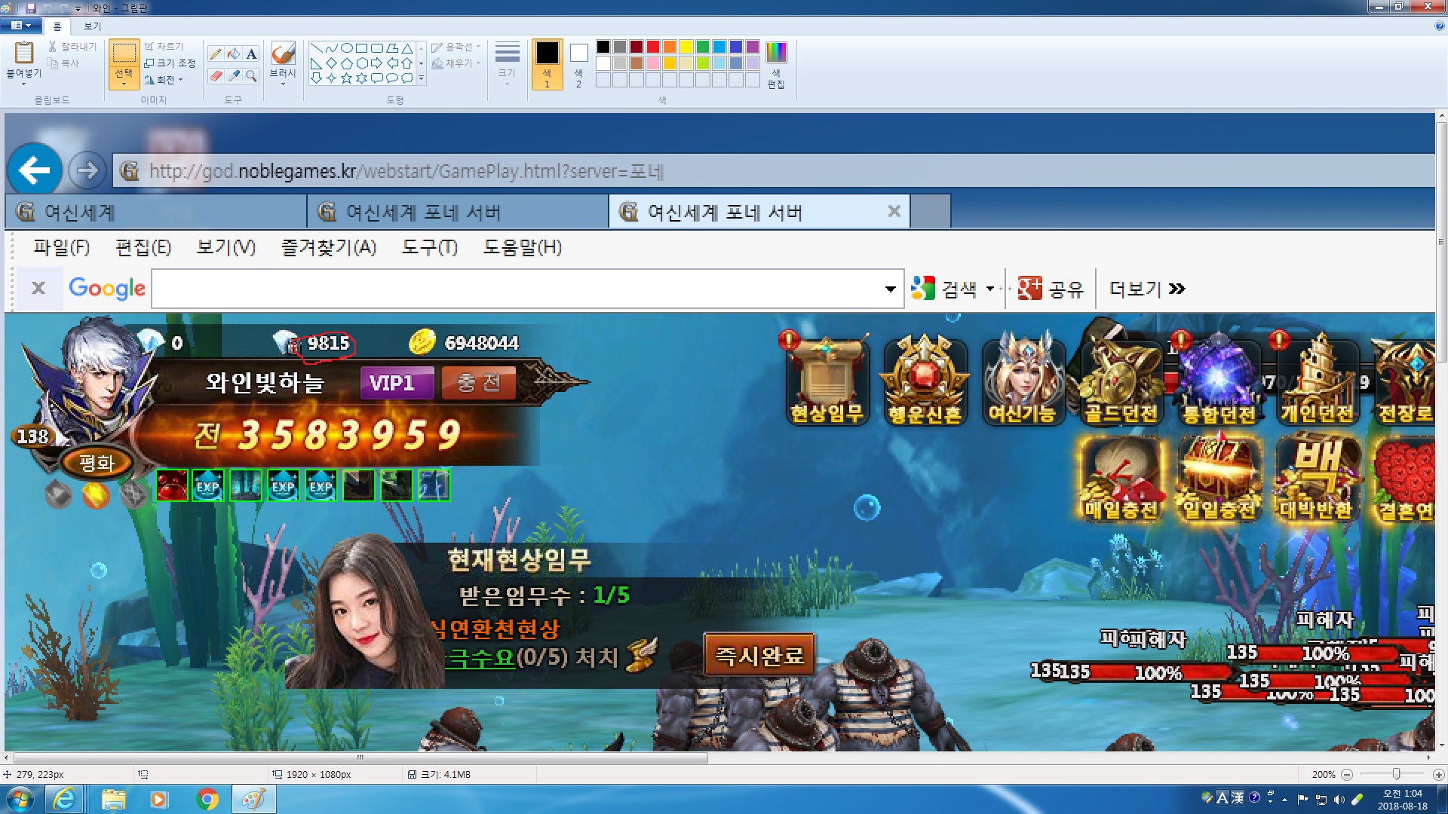Select the Fill with color bucket tool

234,54
